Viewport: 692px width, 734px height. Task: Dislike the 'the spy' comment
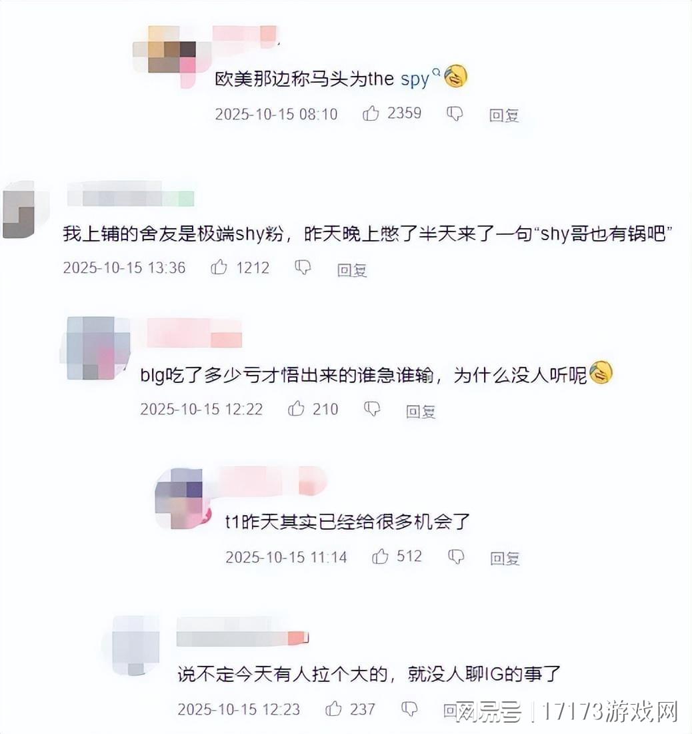pos(455,113)
